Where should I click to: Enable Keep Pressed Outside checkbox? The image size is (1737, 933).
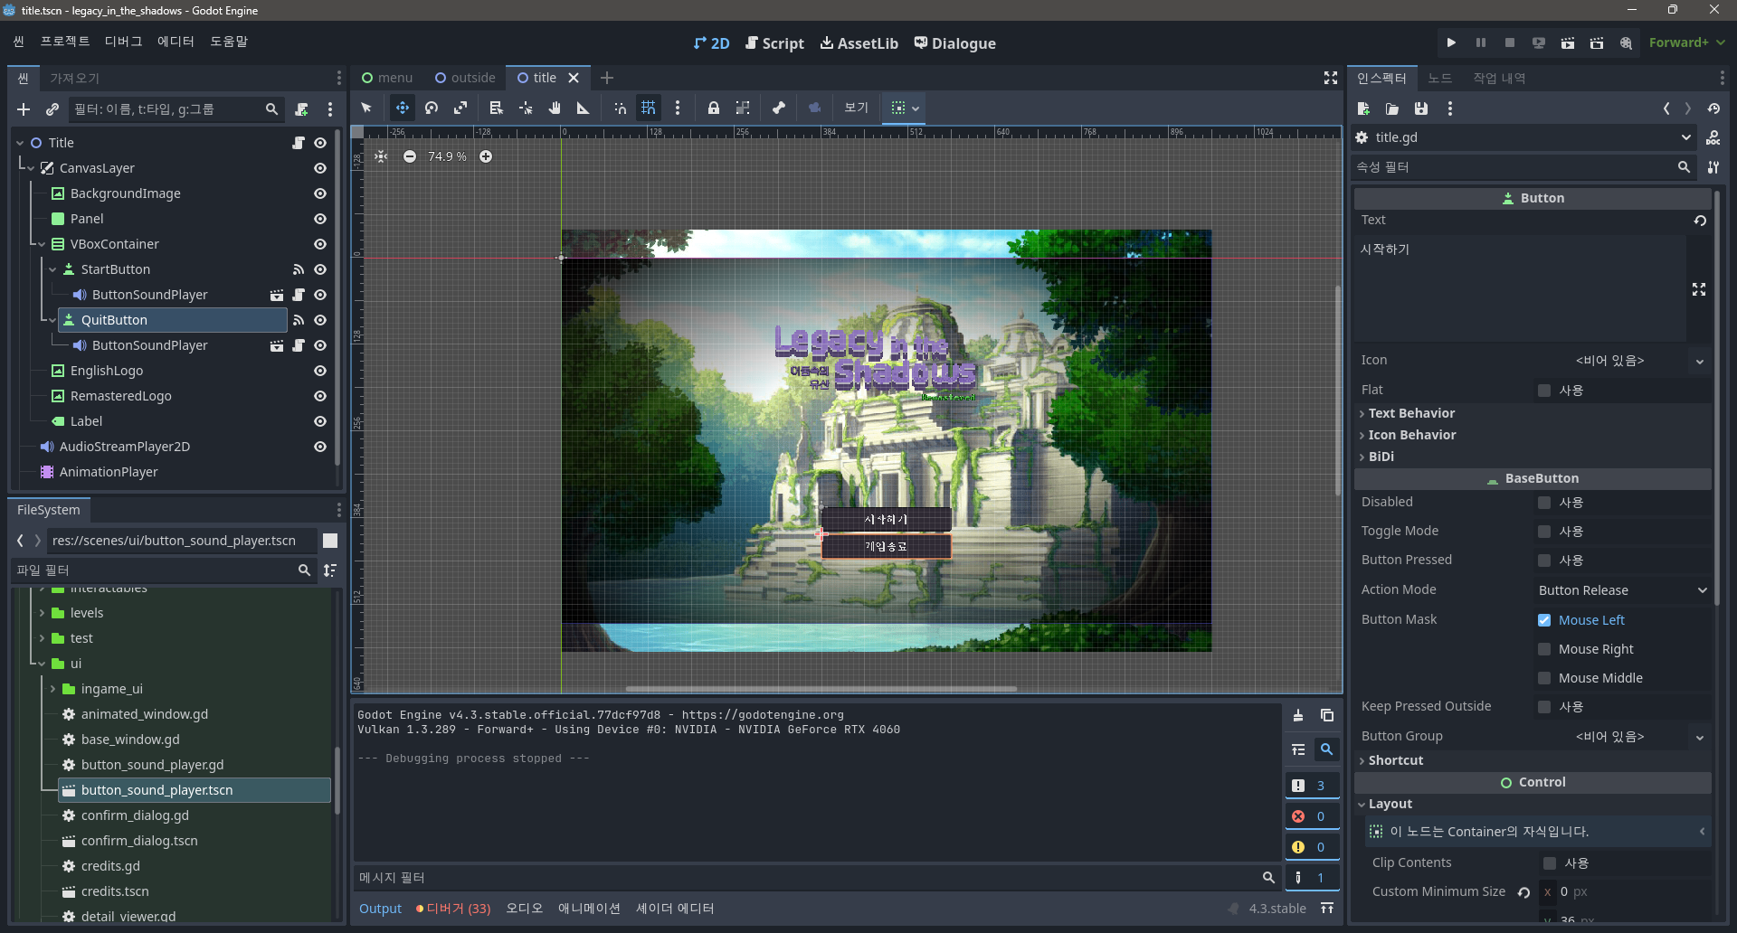pyautogui.click(x=1544, y=707)
